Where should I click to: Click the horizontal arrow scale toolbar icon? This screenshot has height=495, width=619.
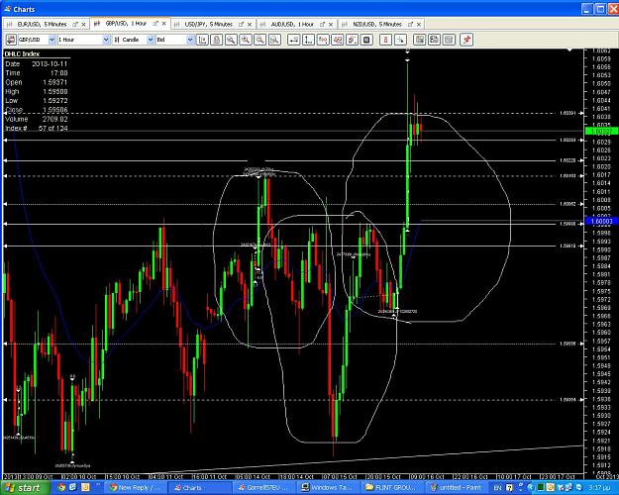294,40
